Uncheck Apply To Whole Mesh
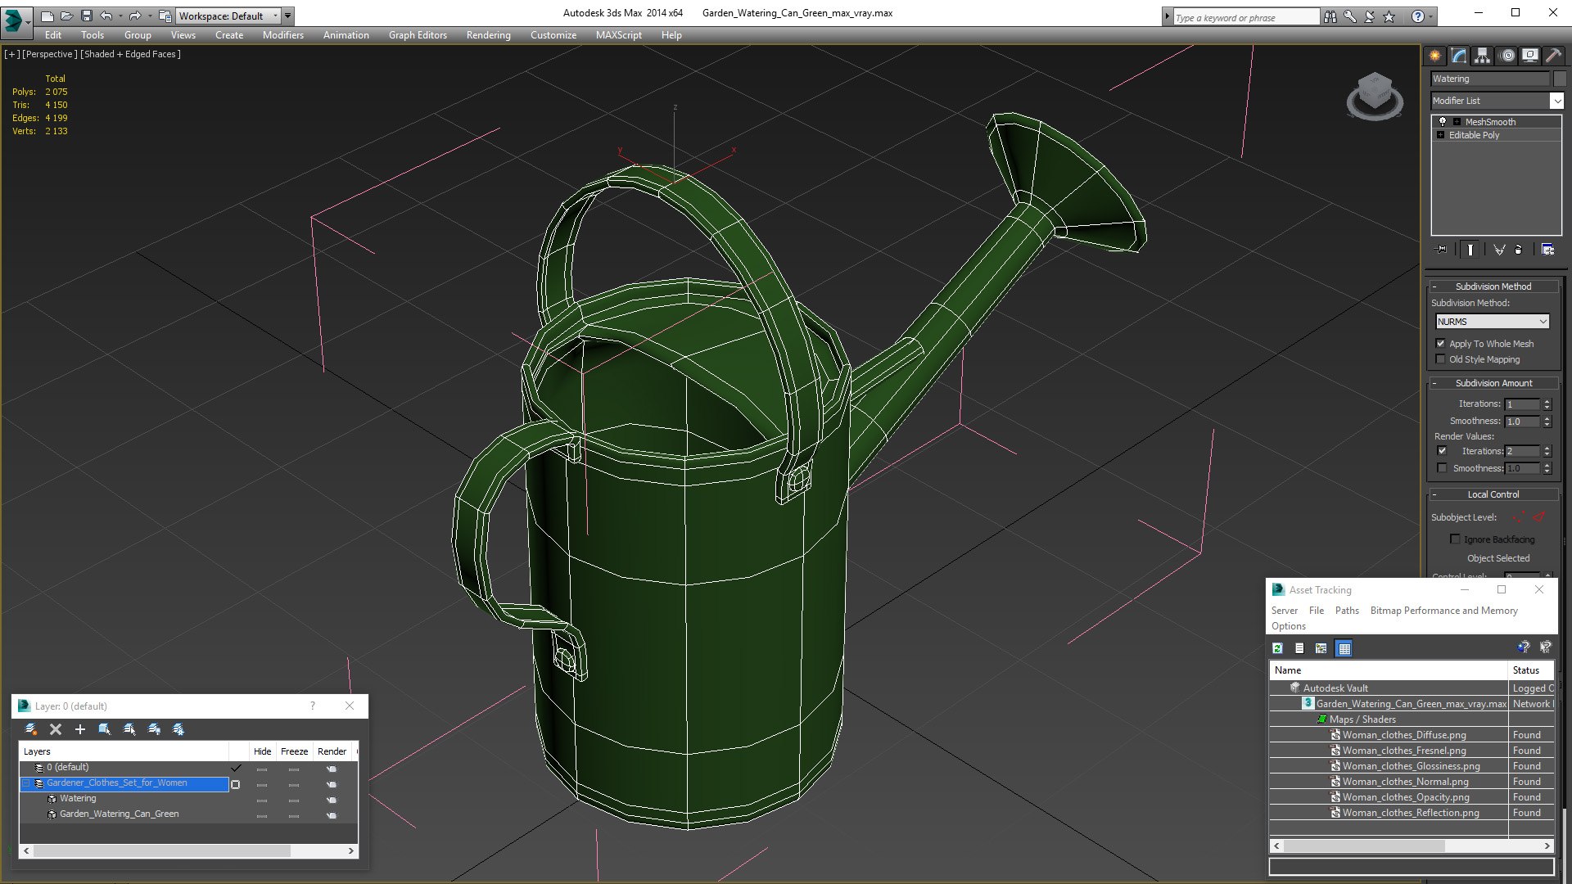Image resolution: width=1572 pixels, height=884 pixels. [x=1441, y=344]
